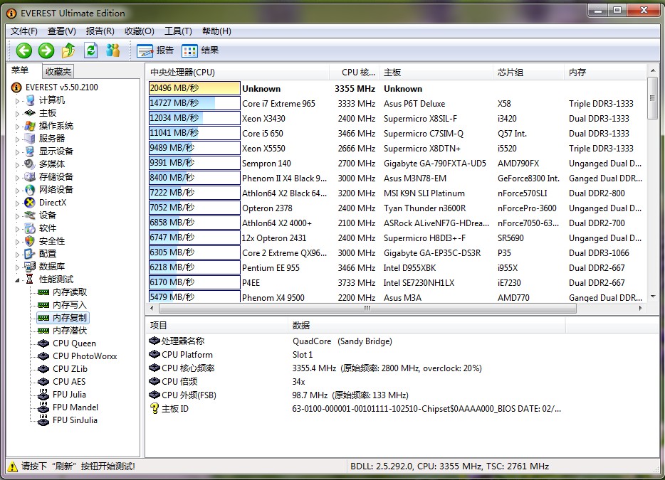Select 内存写入 benchmark in tree

click(70, 305)
